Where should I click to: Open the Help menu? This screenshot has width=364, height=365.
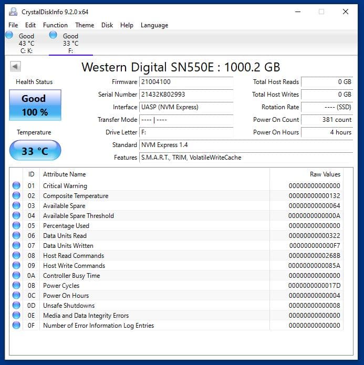[127, 25]
